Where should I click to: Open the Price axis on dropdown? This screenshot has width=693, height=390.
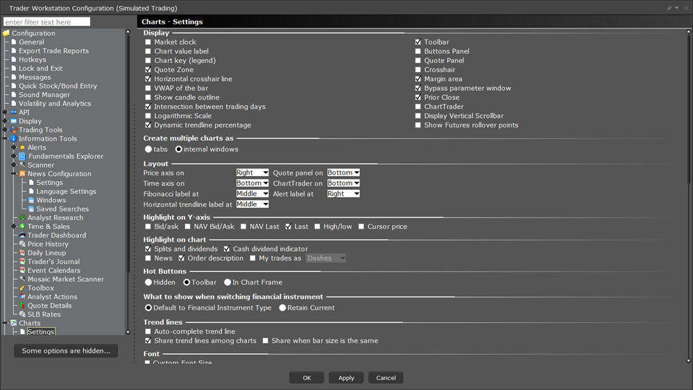253,172
